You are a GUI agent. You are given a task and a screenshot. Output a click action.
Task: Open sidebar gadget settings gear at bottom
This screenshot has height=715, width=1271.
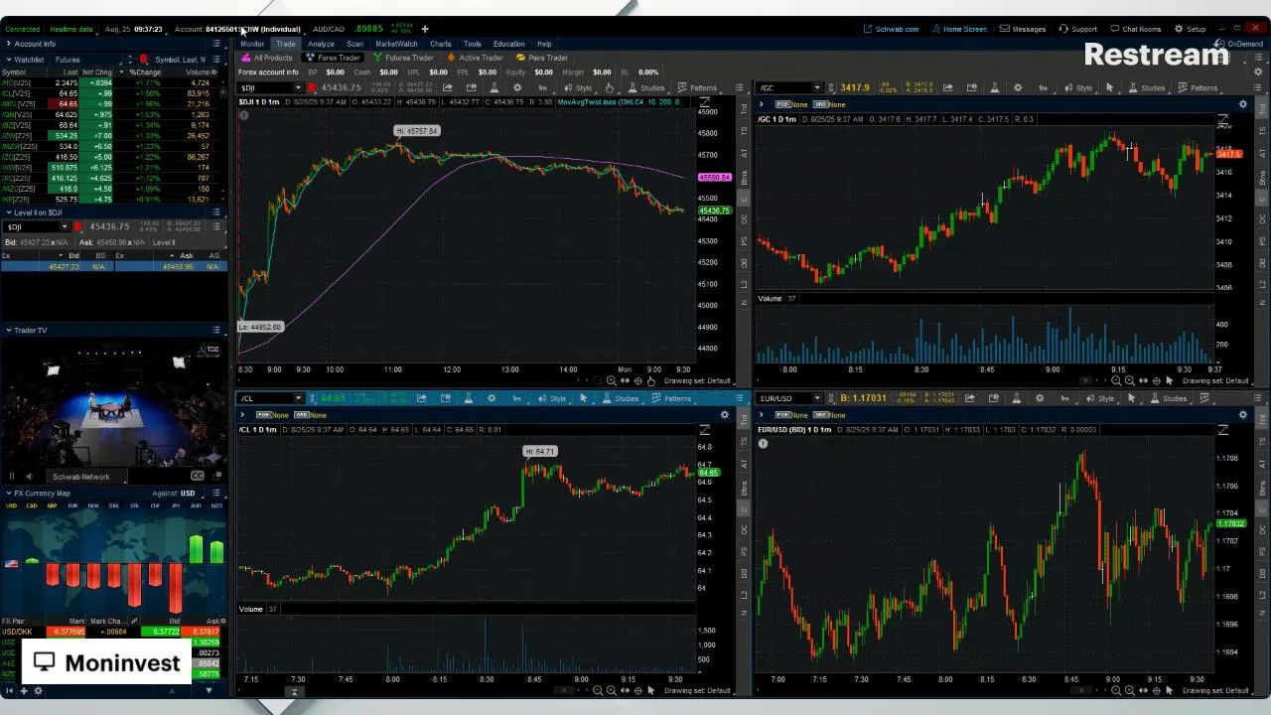tap(39, 691)
